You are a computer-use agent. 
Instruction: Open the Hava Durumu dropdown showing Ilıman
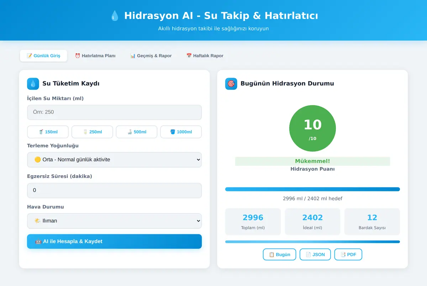tap(114, 221)
